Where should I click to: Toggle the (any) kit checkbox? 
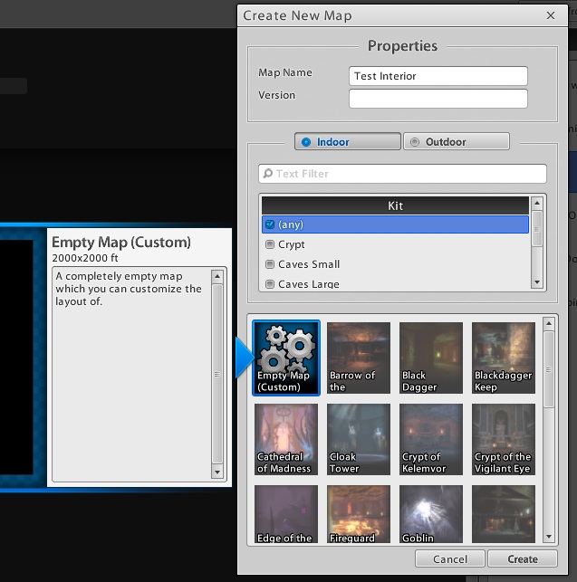[x=270, y=224]
